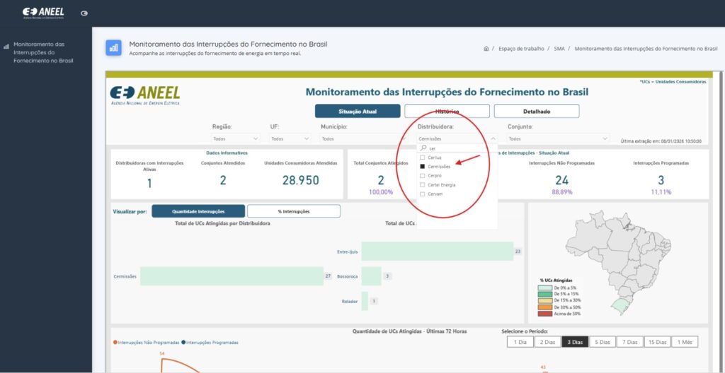The width and height of the screenshot is (725, 373).
Task: Expand the Conjunto dropdown
Action: coord(558,138)
